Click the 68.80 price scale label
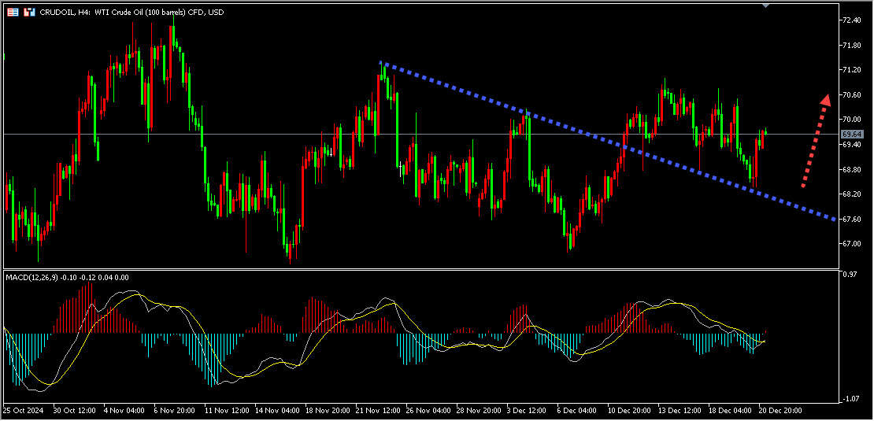874x421 pixels. [853, 169]
